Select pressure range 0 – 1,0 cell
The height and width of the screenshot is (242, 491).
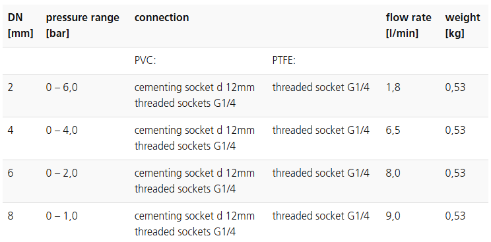61,216
